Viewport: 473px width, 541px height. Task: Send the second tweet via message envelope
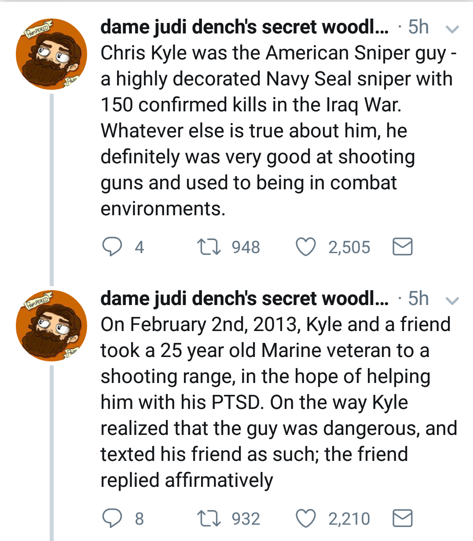click(402, 519)
